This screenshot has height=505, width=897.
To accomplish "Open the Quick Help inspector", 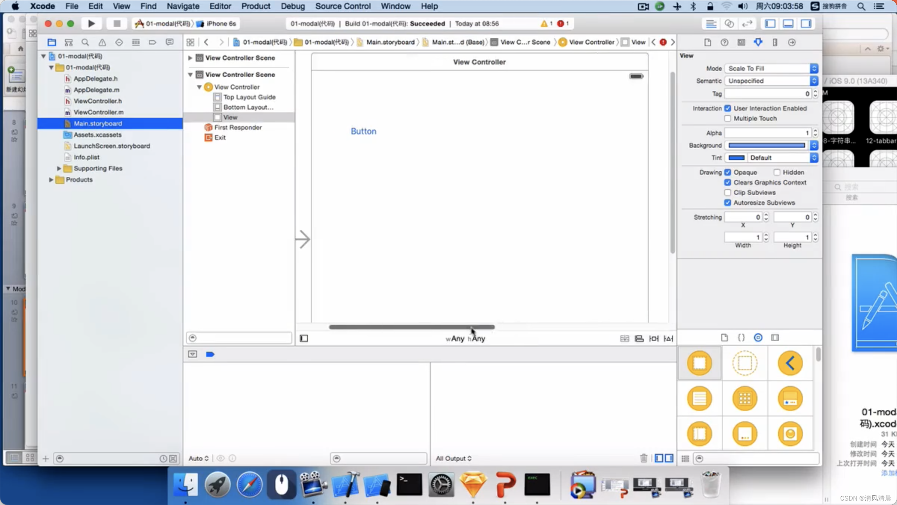I will click(724, 42).
